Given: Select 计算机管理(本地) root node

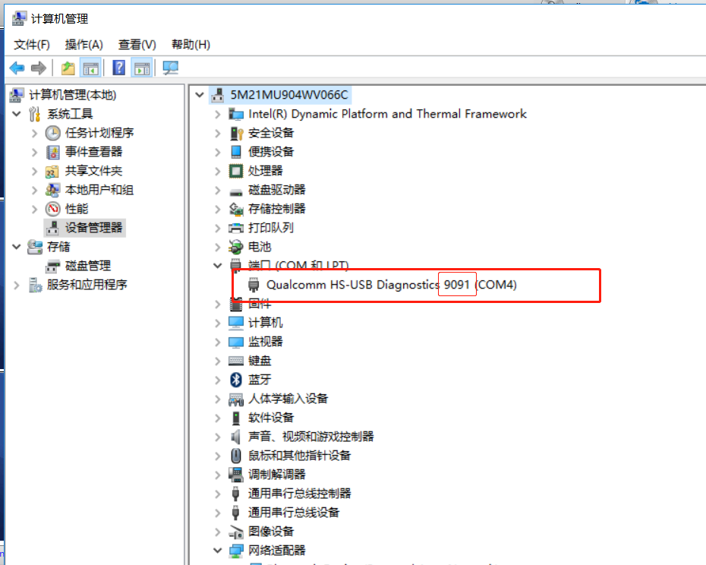Looking at the screenshot, I should (x=72, y=95).
